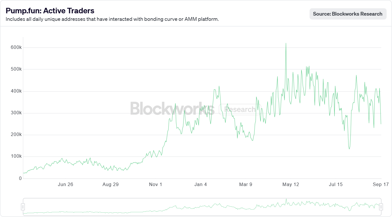392x217 pixels.
Task: Click the chart subtitle about daily unique addresses
Action: pos(112,19)
